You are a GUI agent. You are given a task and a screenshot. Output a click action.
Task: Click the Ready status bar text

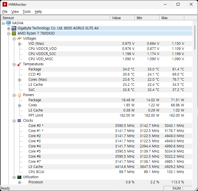(5, 188)
